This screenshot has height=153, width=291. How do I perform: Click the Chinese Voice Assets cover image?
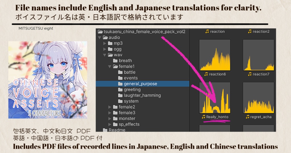tap(48, 80)
